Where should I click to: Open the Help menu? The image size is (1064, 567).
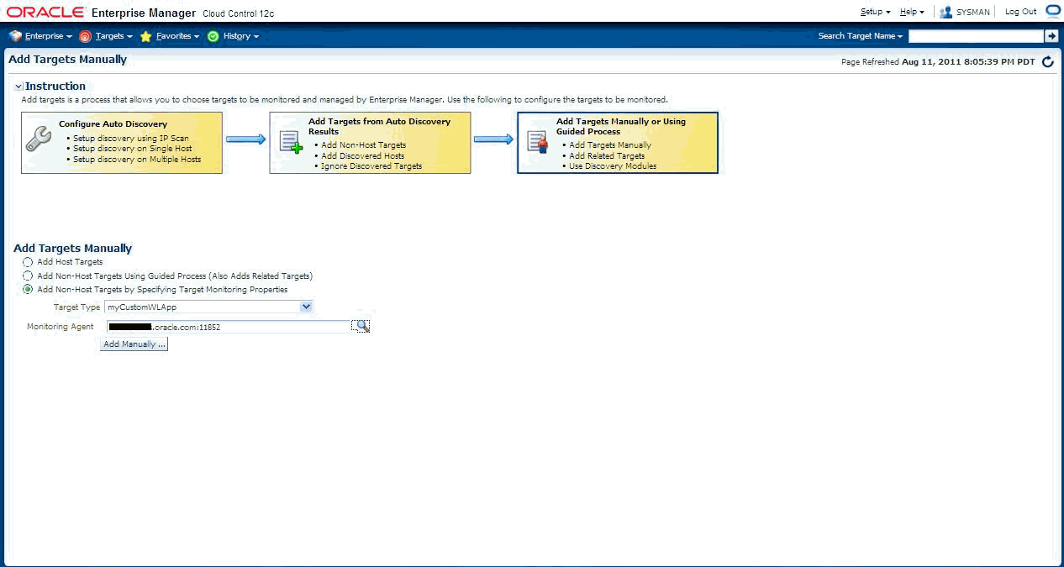point(911,12)
